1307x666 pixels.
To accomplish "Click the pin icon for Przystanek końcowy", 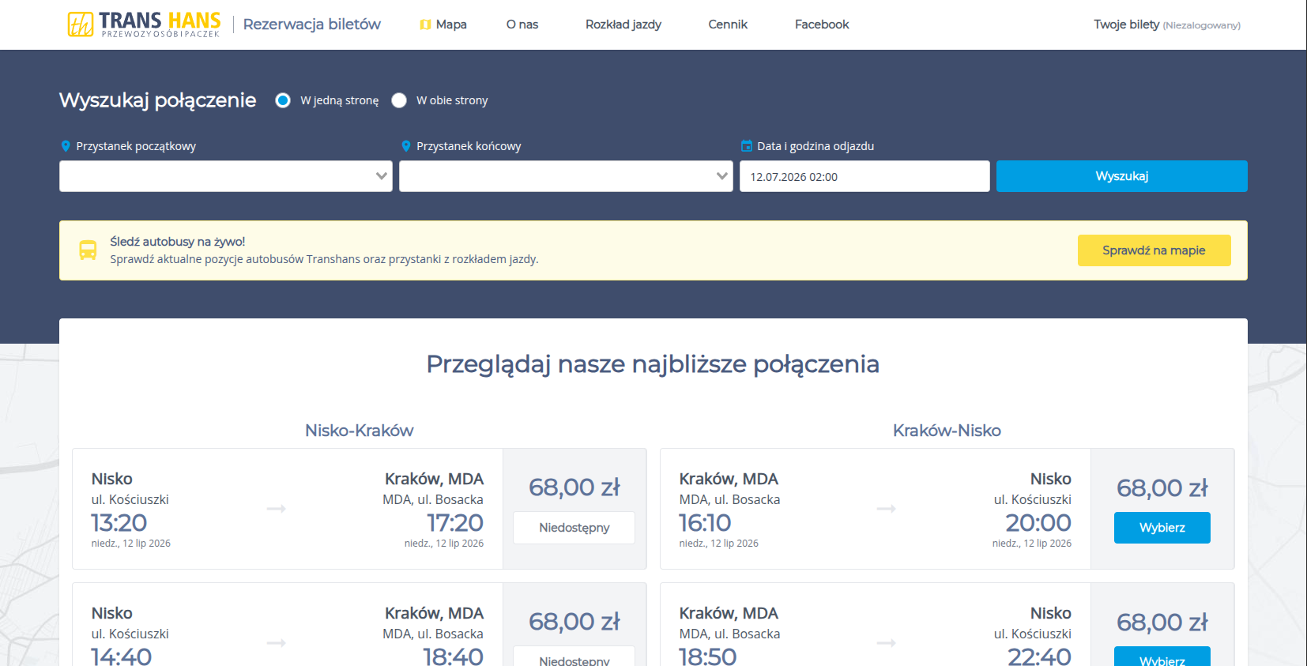I will point(406,146).
